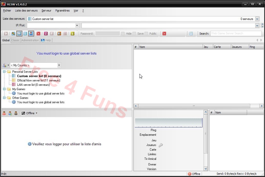The width and height of the screenshot is (265, 177).
Task: Enable the Hide password checkbox
Action: click(123, 34)
